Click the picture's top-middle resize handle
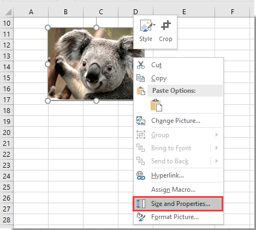 point(96,28)
